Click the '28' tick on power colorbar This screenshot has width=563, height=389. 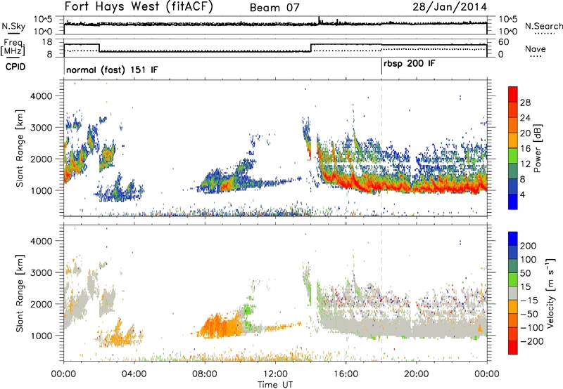coord(525,103)
